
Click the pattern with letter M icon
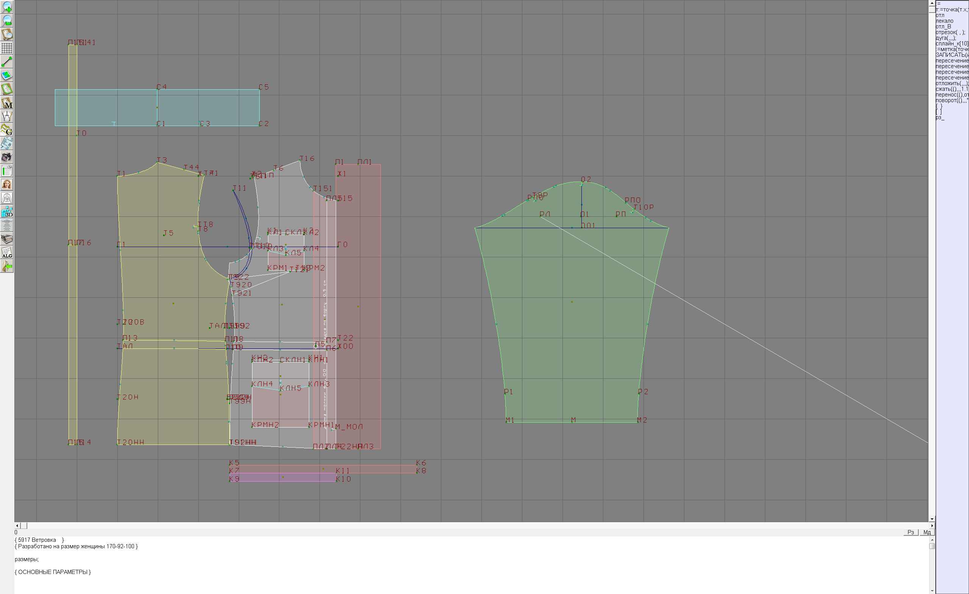pyautogui.click(x=7, y=103)
